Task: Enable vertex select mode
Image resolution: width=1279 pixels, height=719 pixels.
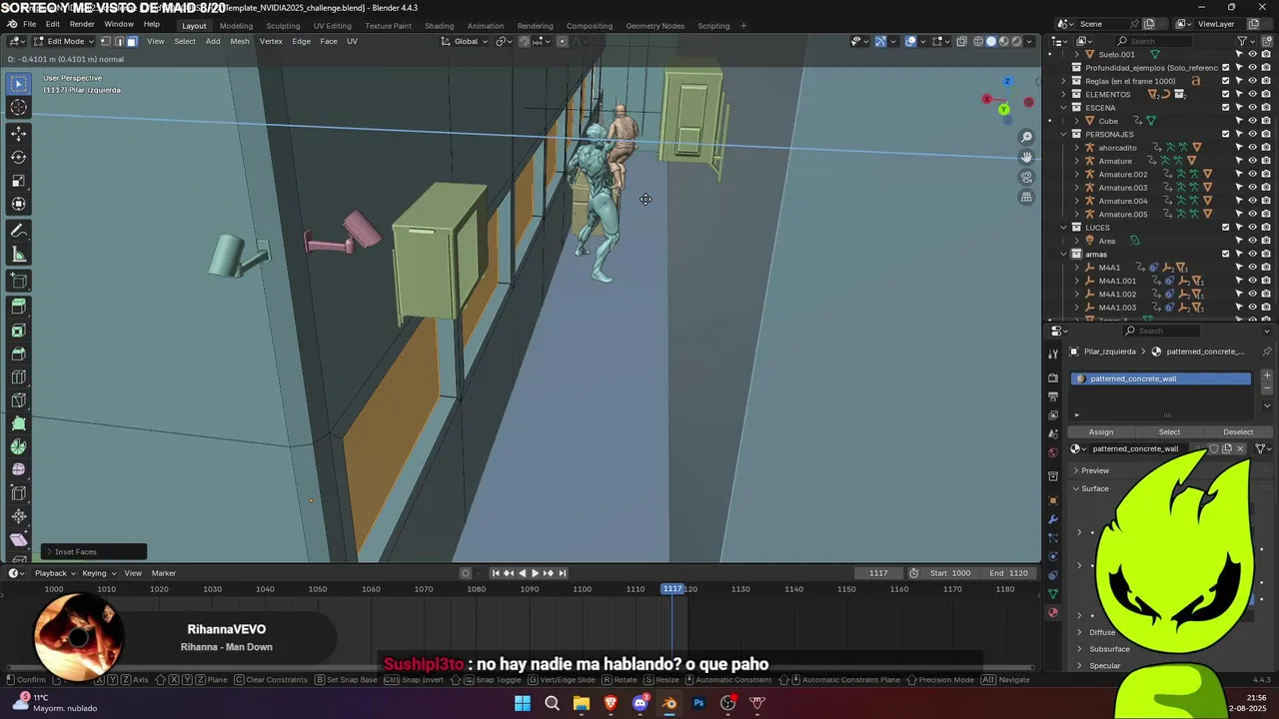Action: tap(106, 41)
